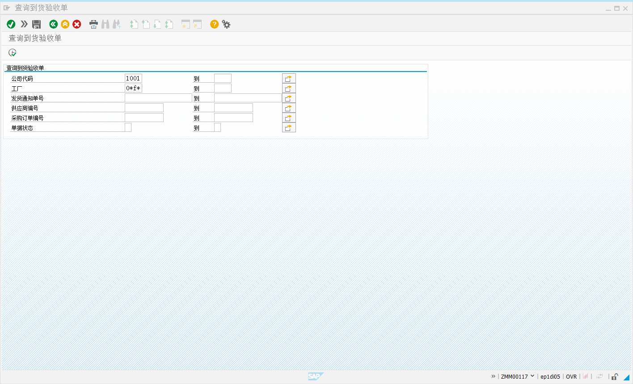This screenshot has width=633, height=384.
Task: Click the padlock icon in status bar
Action: point(615,377)
